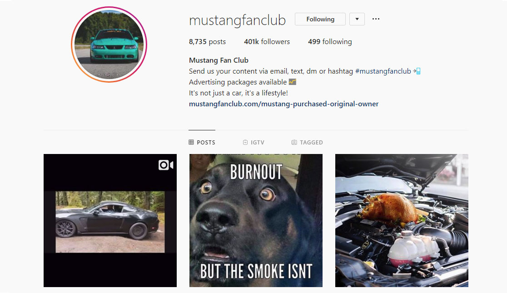This screenshot has height=293, width=507.
Task: Toggle the Following button
Action: [320, 19]
